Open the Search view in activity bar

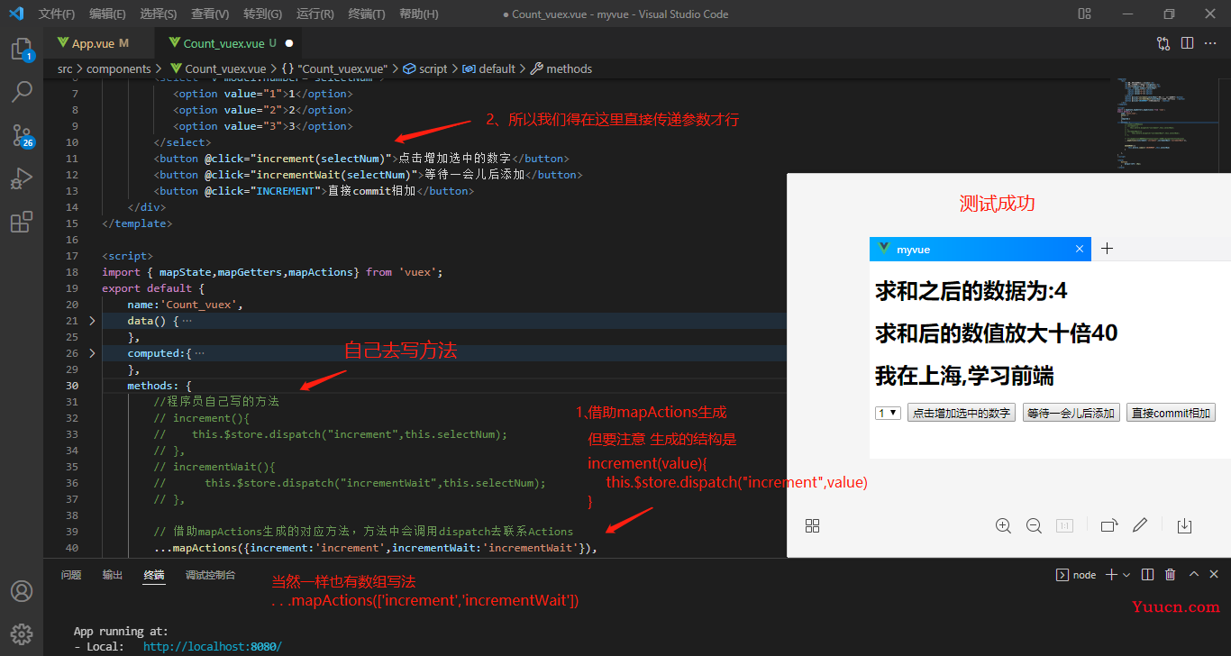click(22, 91)
